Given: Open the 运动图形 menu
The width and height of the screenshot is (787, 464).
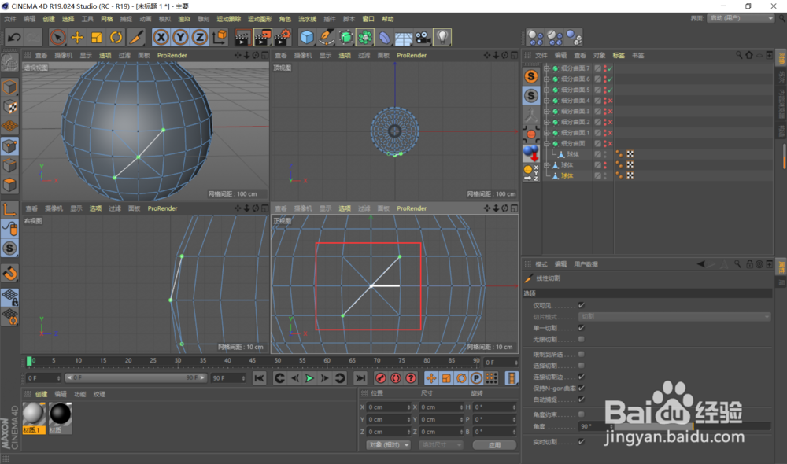Looking at the screenshot, I should point(260,19).
